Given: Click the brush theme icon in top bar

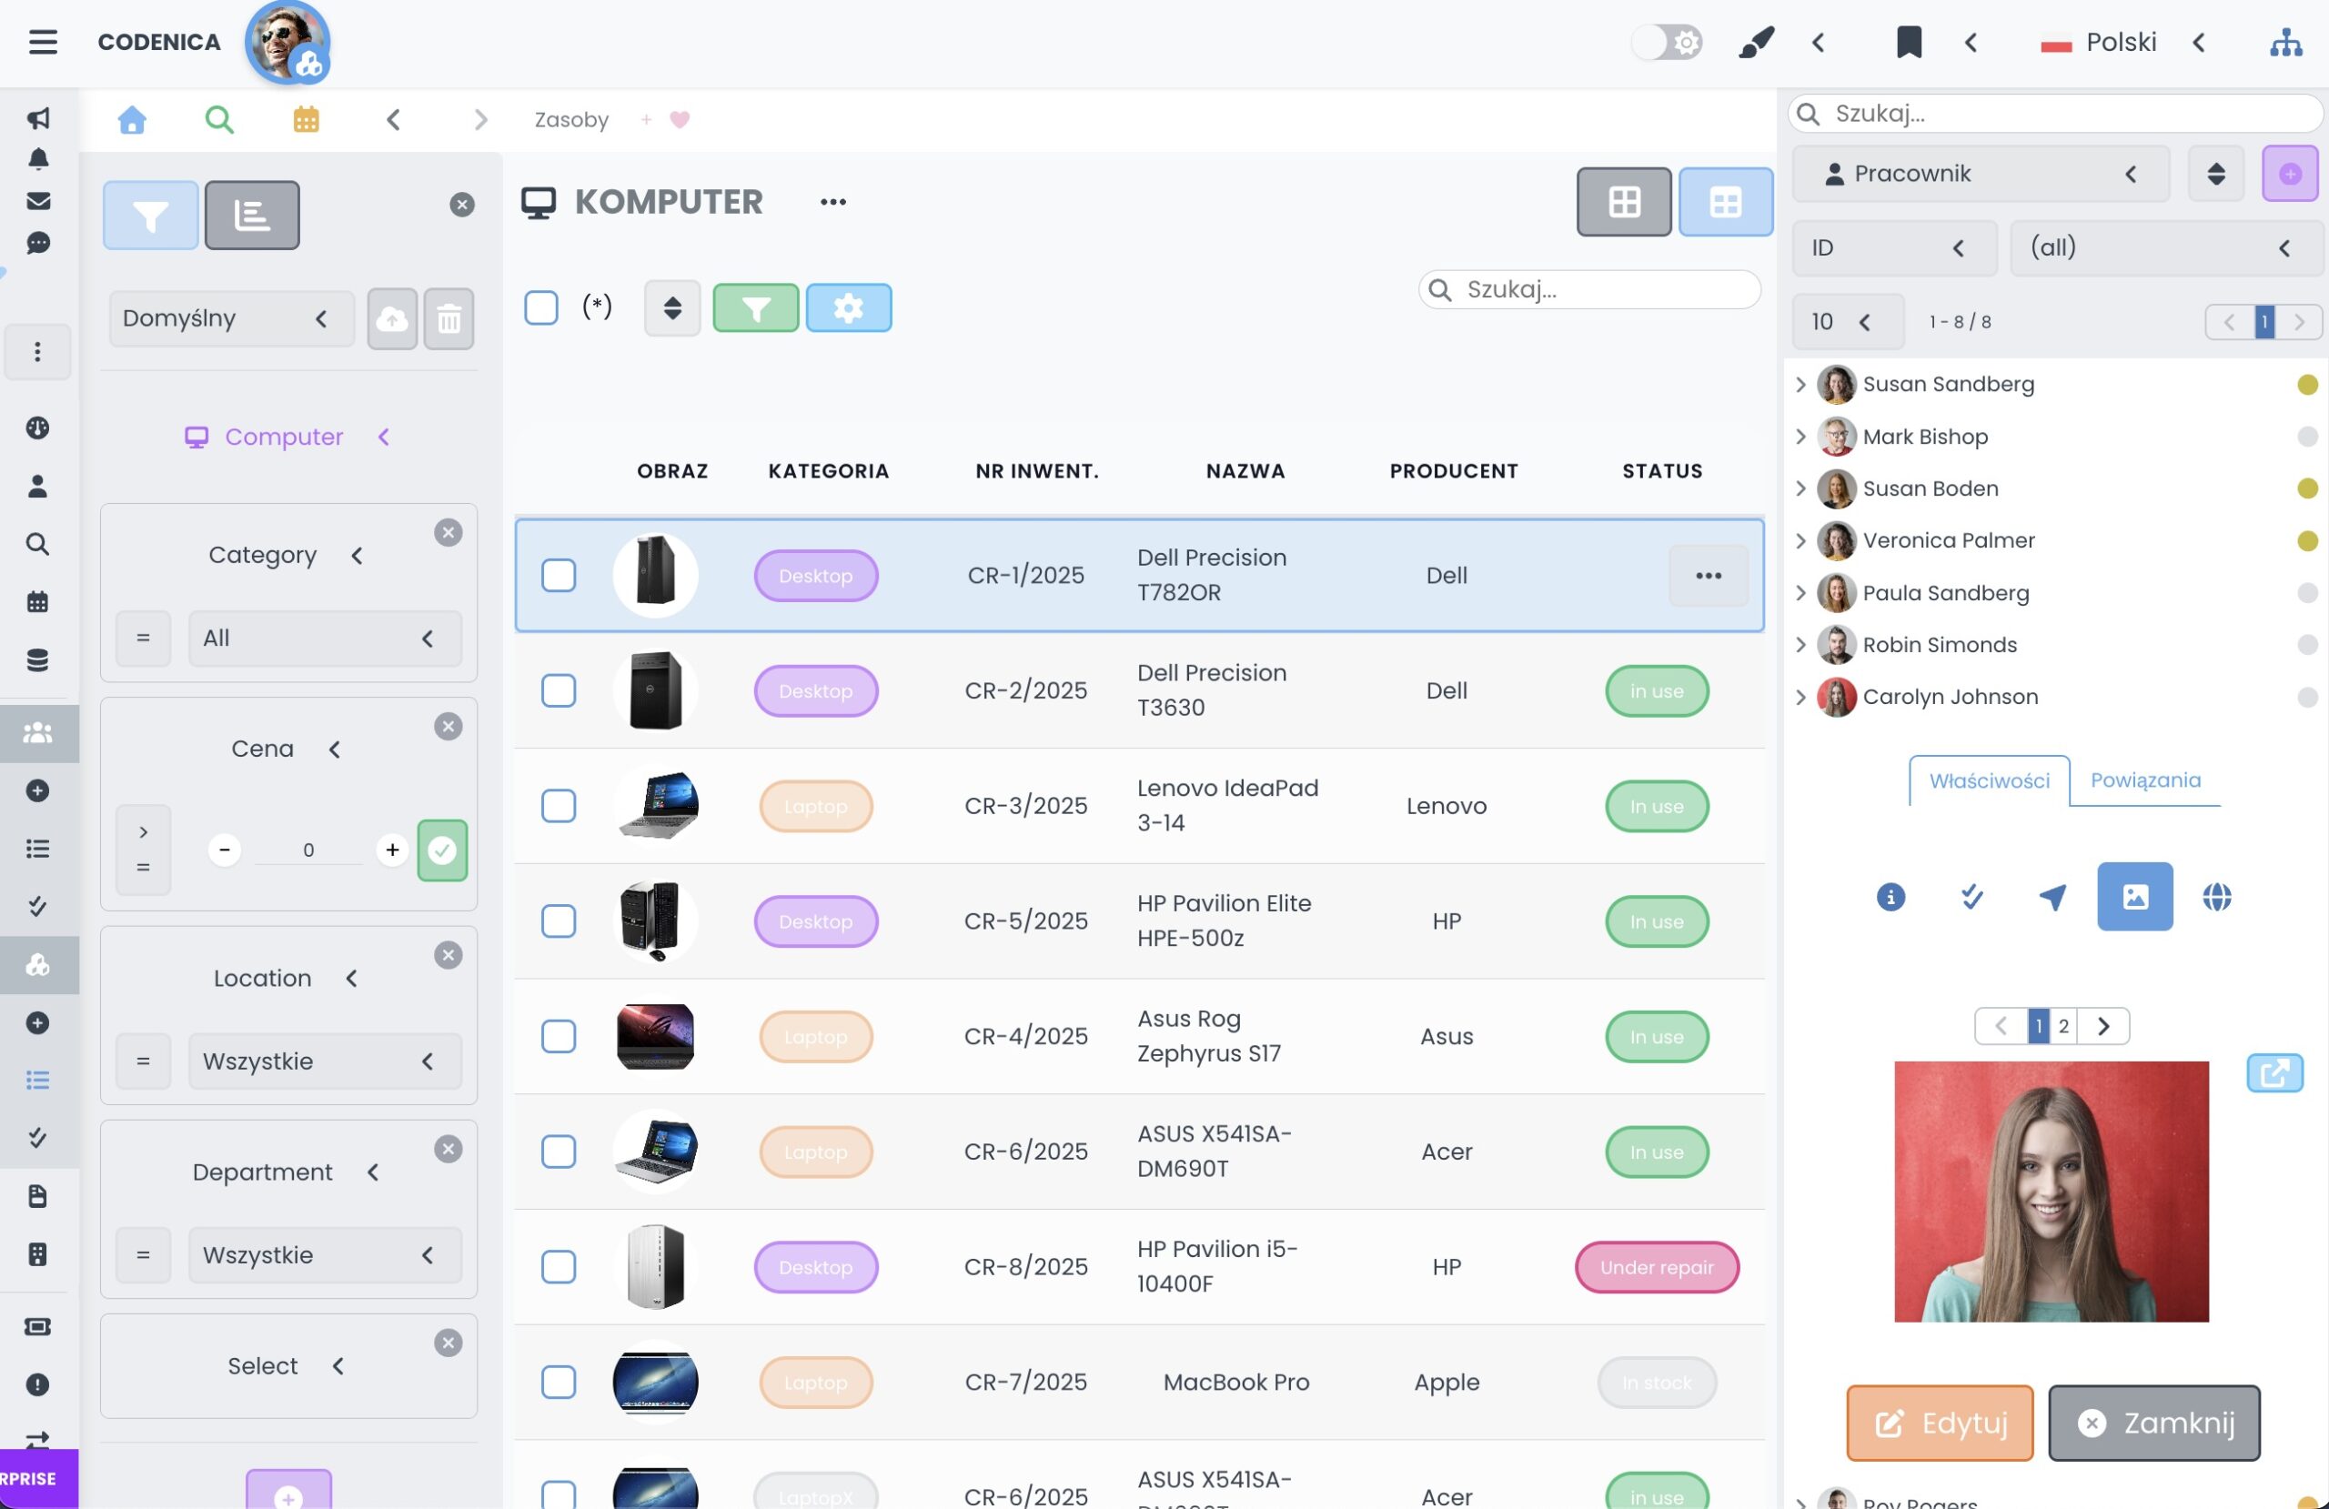Looking at the screenshot, I should 1756,42.
